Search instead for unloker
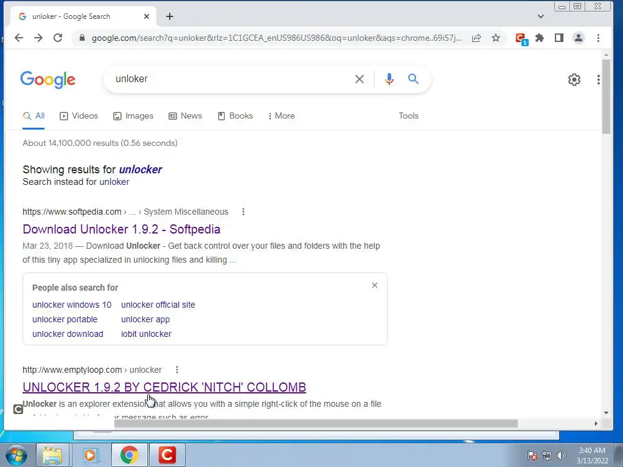This screenshot has height=467, width=623. click(114, 182)
